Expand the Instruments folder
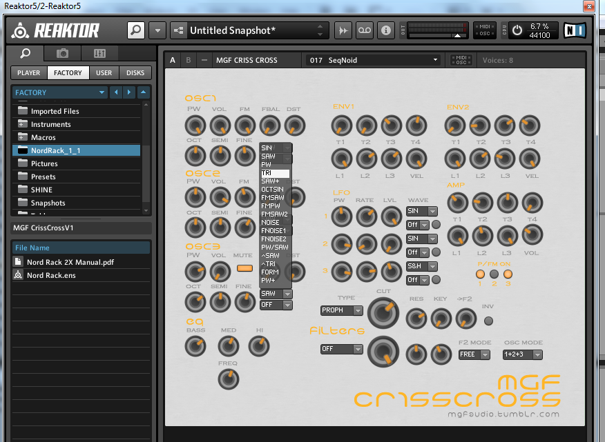 22,124
